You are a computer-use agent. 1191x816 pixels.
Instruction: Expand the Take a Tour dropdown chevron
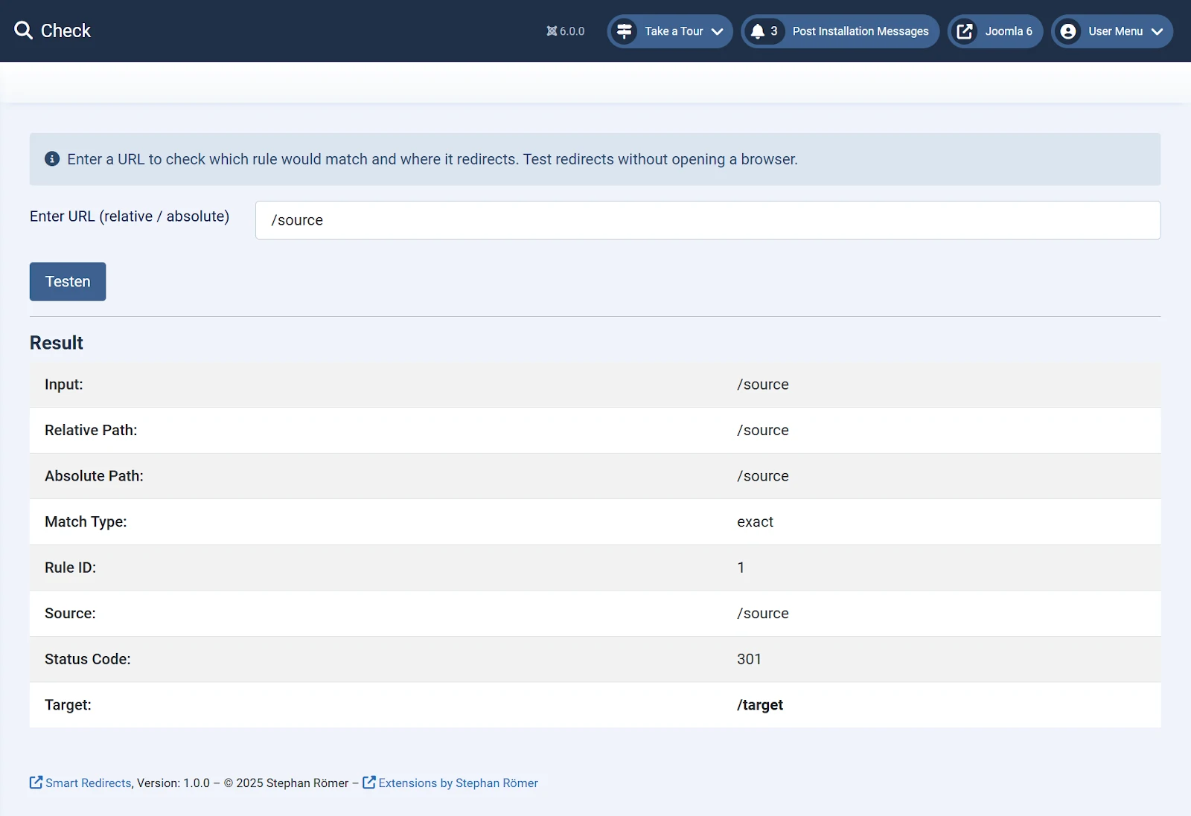(x=718, y=31)
